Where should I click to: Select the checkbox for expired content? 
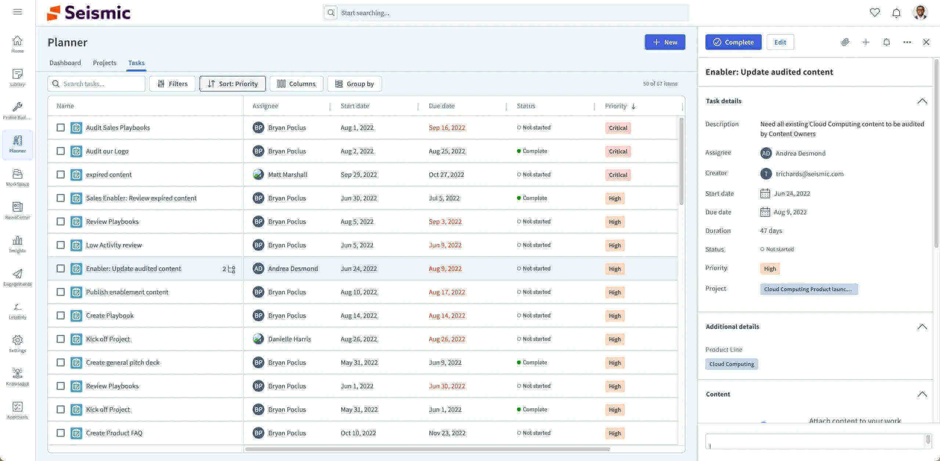(x=61, y=174)
